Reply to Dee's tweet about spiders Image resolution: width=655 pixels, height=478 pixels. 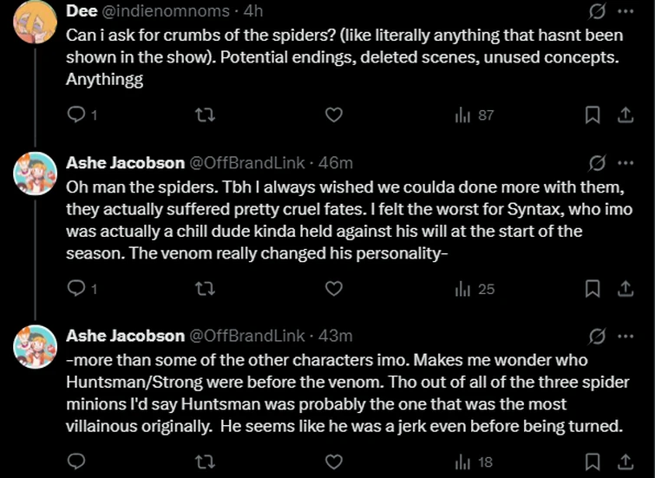click(76, 115)
